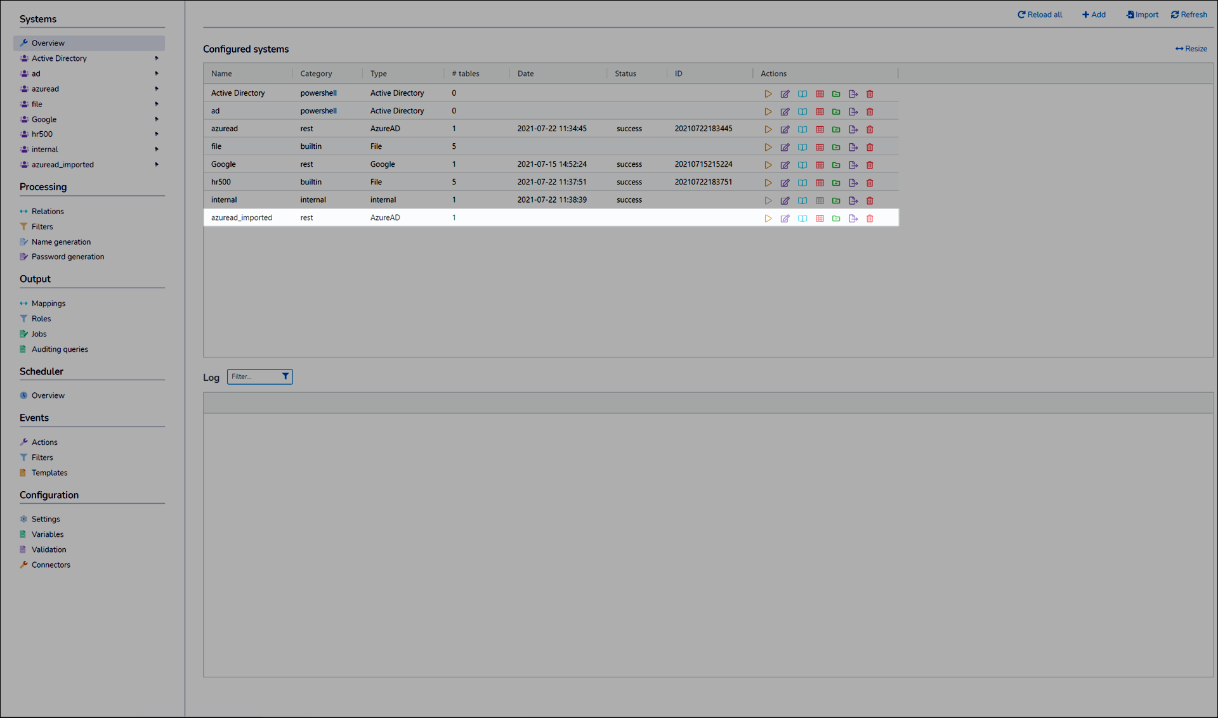The width and height of the screenshot is (1218, 718).
Task: Click the Resize link
Action: [x=1191, y=49]
